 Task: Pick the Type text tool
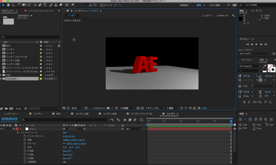pos(45,5)
